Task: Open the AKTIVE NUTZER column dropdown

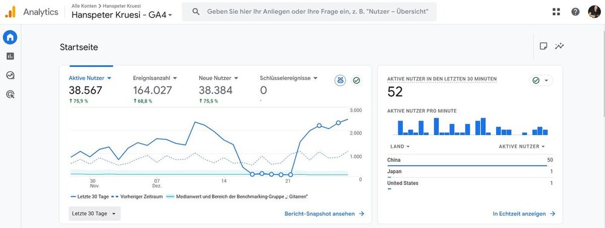Action: point(522,147)
